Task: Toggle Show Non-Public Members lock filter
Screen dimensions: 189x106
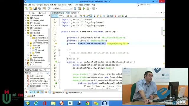Action: [x=38, y=92]
